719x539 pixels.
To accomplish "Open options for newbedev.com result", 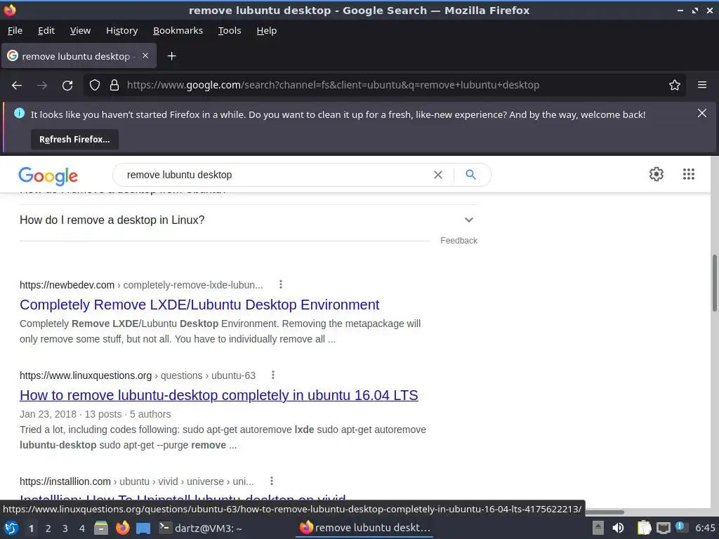I will click(281, 285).
